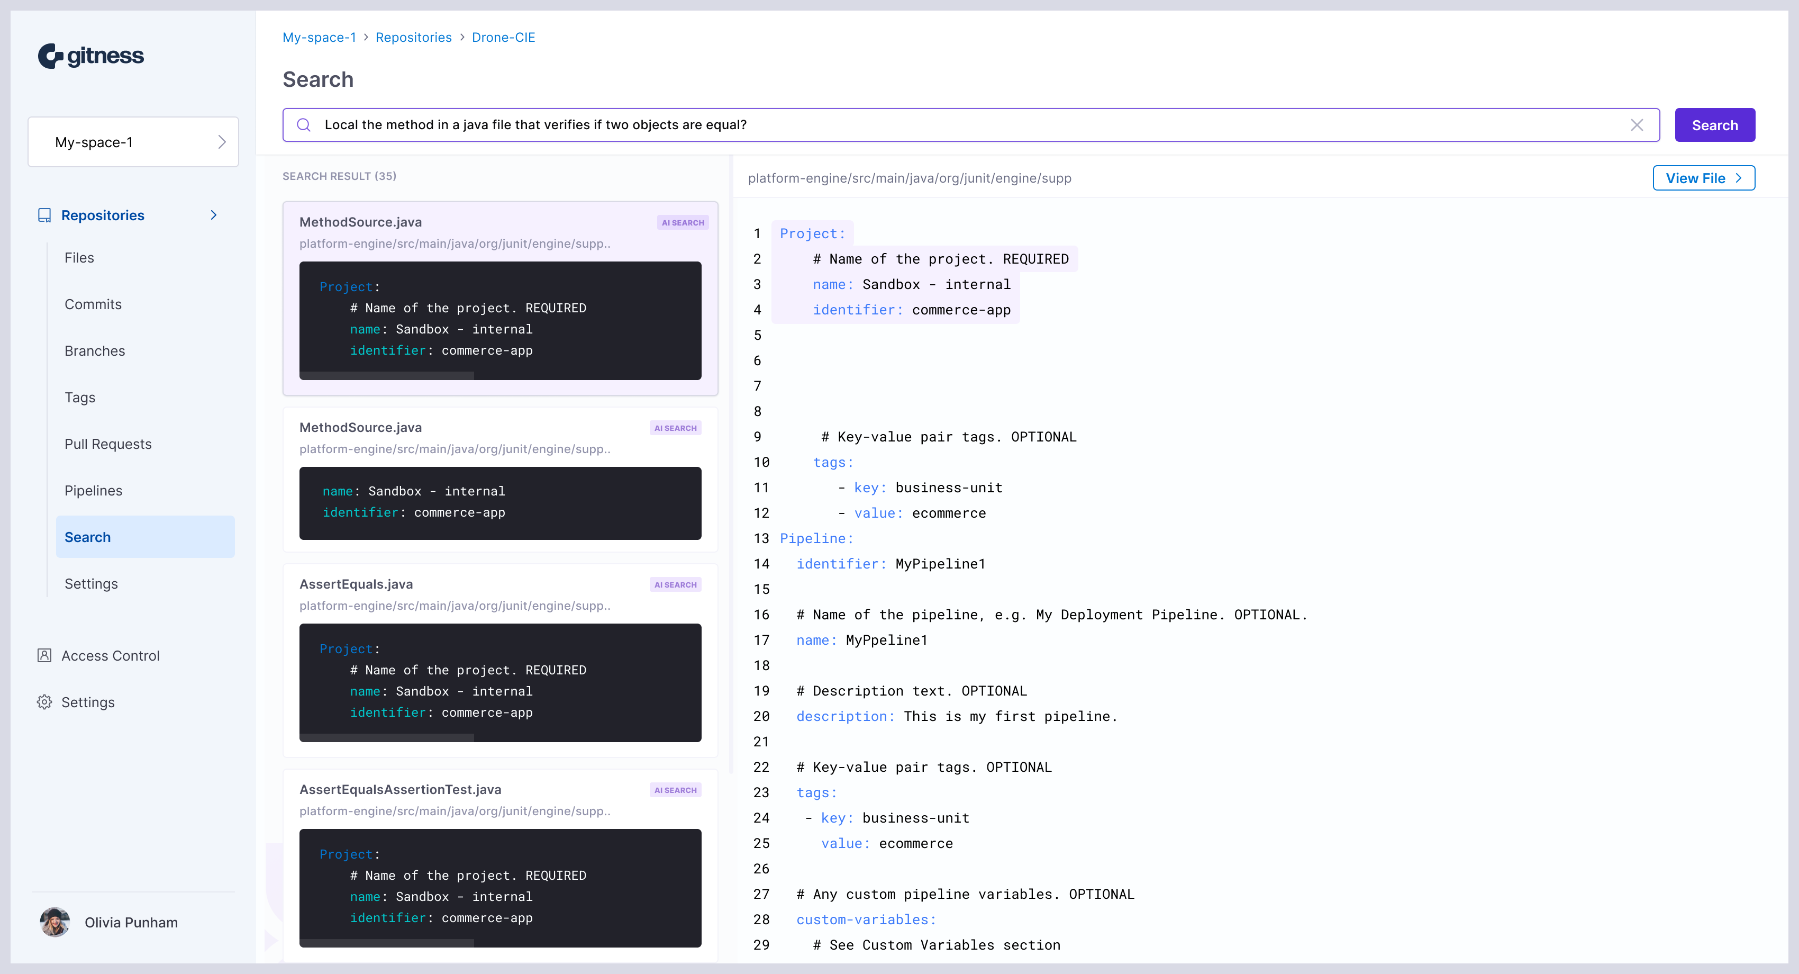Click horizontal scrollbar in first code snippet
1799x974 pixels.
tap(388, 376)
